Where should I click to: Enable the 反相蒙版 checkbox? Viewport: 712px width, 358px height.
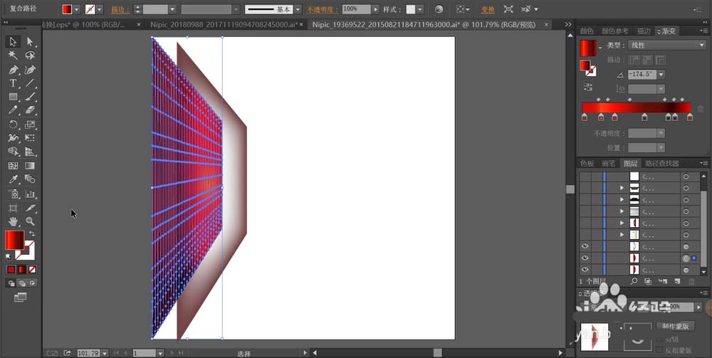coord(660,350)
